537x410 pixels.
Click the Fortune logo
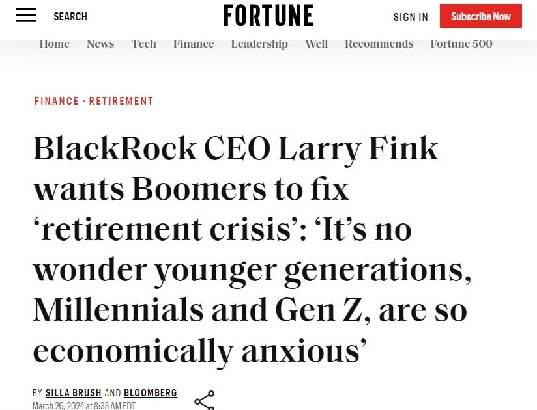tap(268, 16)
